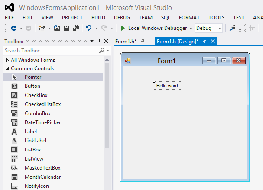This screenshot has width=263, height=190.
Task: Select the ListBox control icon
Action: [14, 150]
